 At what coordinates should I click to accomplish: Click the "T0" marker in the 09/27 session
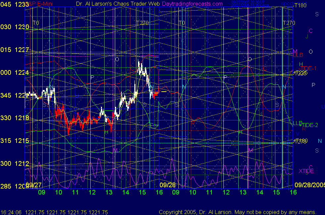pos(36,23)
